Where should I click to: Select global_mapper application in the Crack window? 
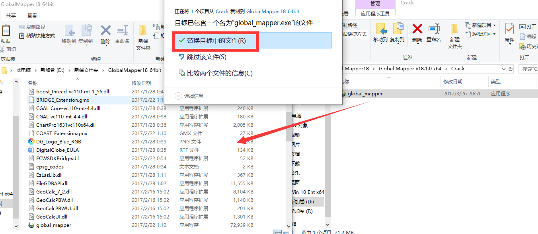click(365, 94)
